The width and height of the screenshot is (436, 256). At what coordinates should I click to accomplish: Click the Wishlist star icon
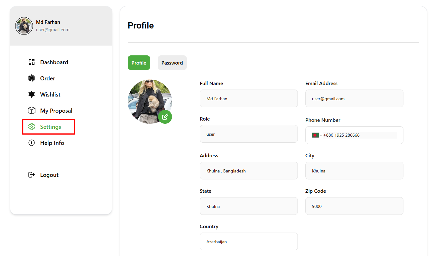pyautogui.click(x=32, y=94)
